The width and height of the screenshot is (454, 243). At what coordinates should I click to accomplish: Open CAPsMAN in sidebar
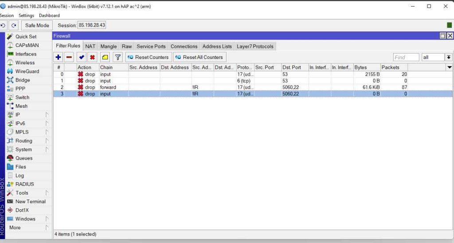(x=27, y=45)
